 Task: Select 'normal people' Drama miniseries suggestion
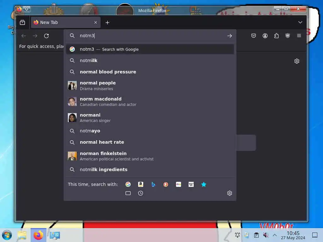pyautogui.click(x=150, y=86)
